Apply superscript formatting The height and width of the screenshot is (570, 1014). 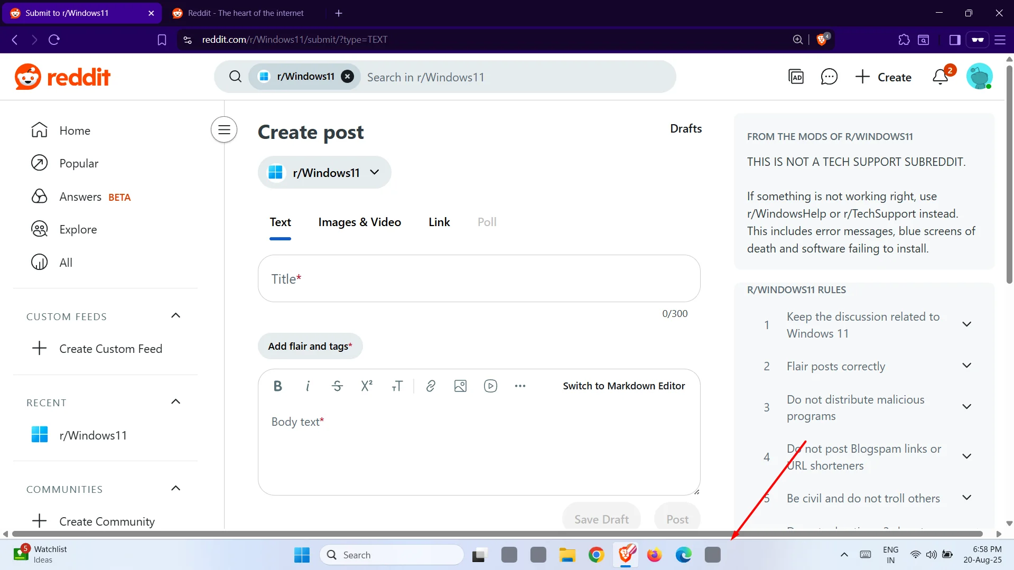367,386
